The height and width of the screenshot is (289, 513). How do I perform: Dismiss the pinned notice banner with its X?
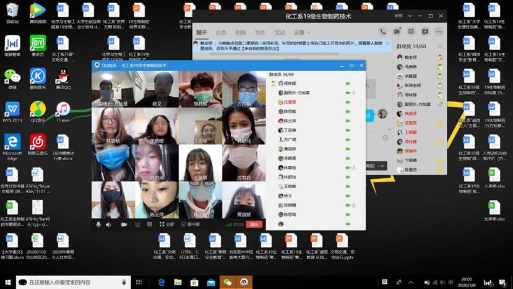pyautogui.click(x=388, y=43)
